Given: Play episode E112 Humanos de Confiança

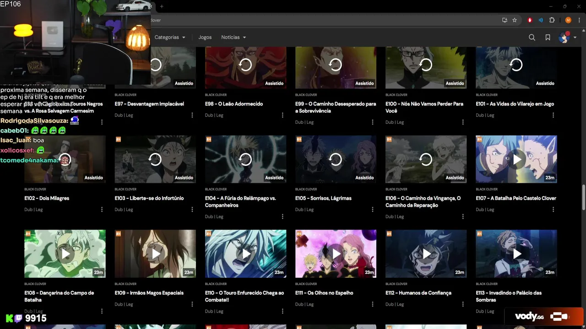Looking at the screenshot, I should [x=426, y=254].
